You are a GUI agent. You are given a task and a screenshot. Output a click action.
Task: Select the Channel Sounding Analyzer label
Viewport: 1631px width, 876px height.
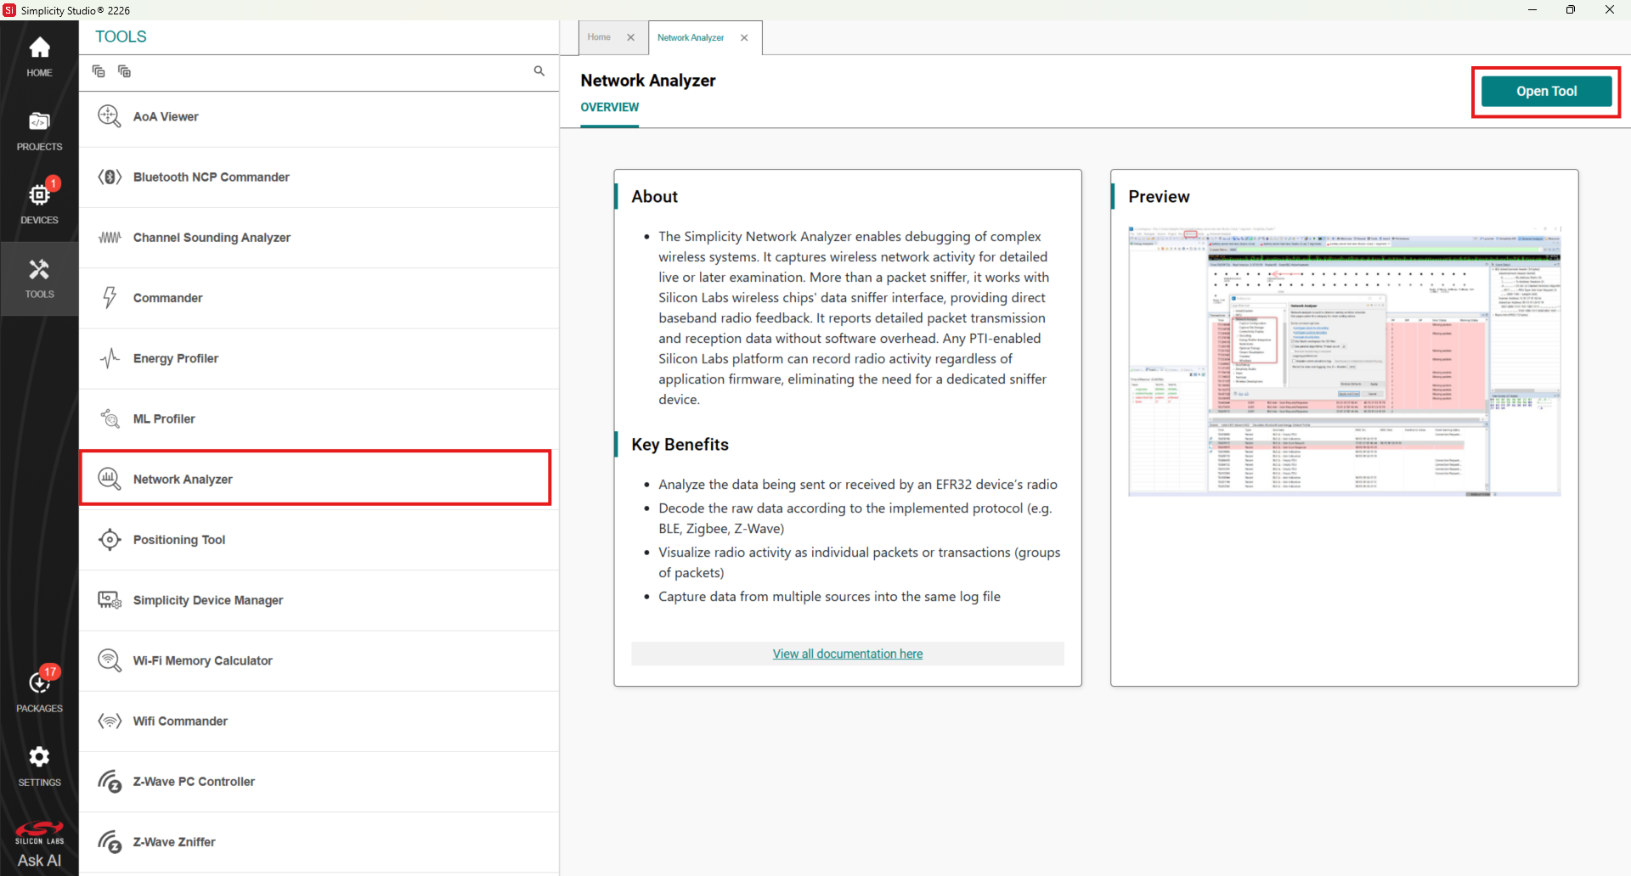[x=212, y=238]
